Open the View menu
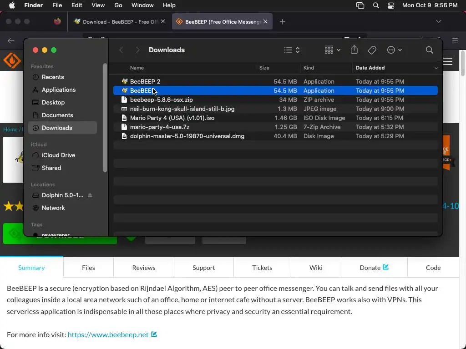The width and height of the screenshot is (466, 349). 98,5
